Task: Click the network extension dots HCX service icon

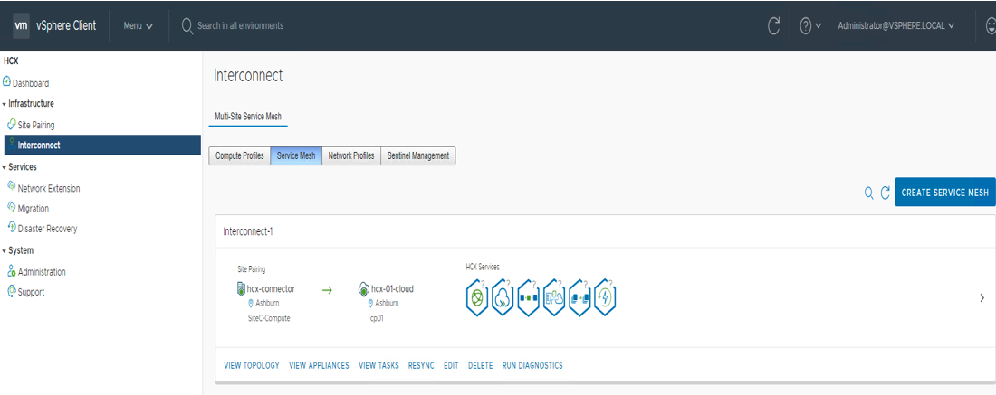Action: coord(529,297)
